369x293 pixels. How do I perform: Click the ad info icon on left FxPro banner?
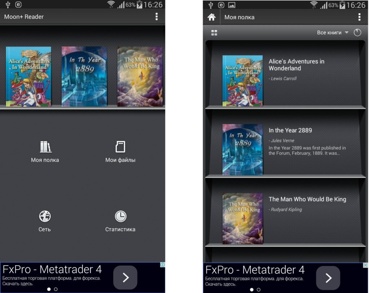click(x=163, y=265)
